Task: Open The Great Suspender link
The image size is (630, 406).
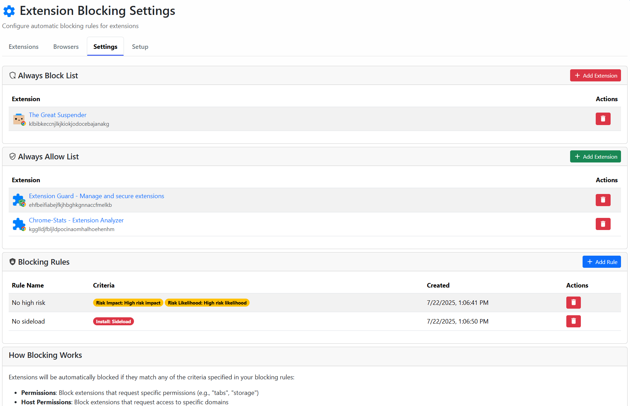Action: point(57,115)
